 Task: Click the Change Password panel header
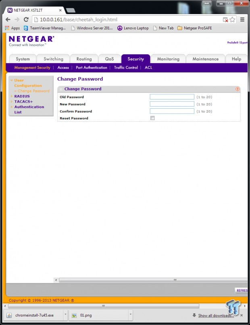[x=149, y=89]
